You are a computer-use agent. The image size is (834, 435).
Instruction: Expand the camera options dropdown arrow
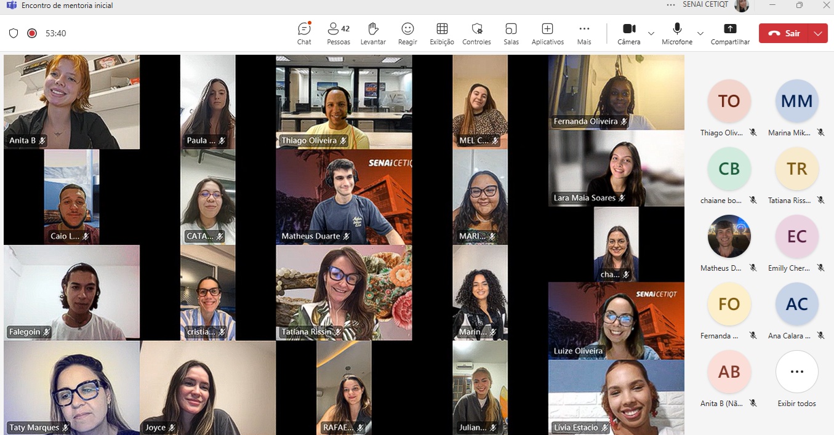(x=651, y=33)
